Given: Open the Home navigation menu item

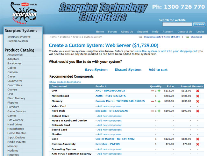Looking at the screenshot, I should coord(100,32).
